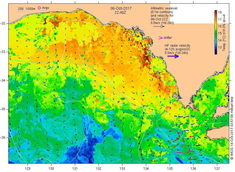Click the 'Argo' legend label

[x=45, y=8]
